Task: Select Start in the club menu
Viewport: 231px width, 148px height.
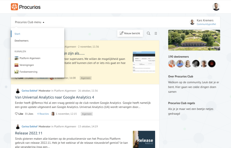Action: [17, 34]
